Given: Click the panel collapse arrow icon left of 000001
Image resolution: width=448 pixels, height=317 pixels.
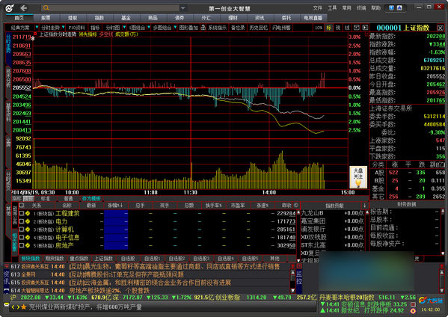Looking at the screenshot, I should [x=365, y=28].
